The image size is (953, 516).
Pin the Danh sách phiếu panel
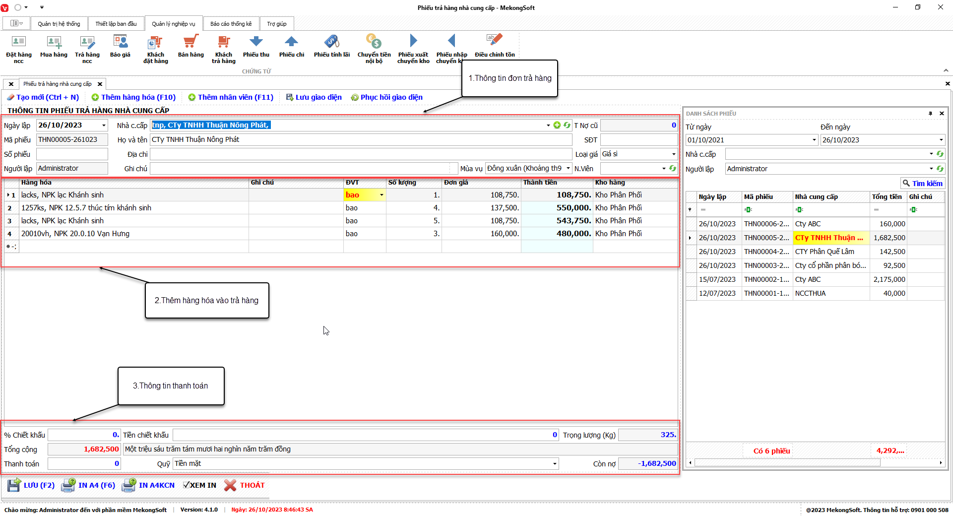click(930, 114)
